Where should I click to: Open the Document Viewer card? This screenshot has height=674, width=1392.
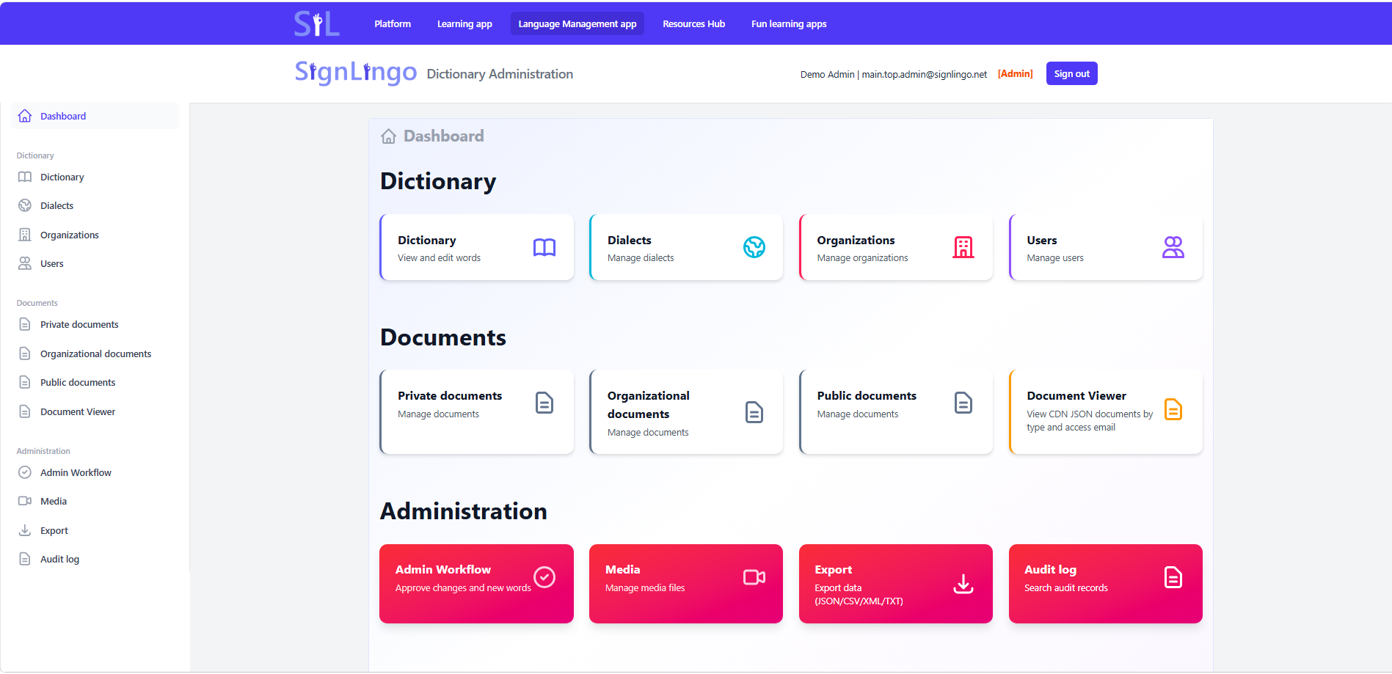(x=1106, y=412)
